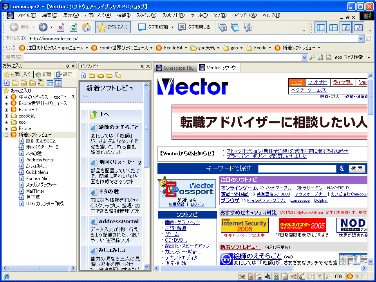
Task: Click the eye icon in the status bar
Action: click(320, 277)
